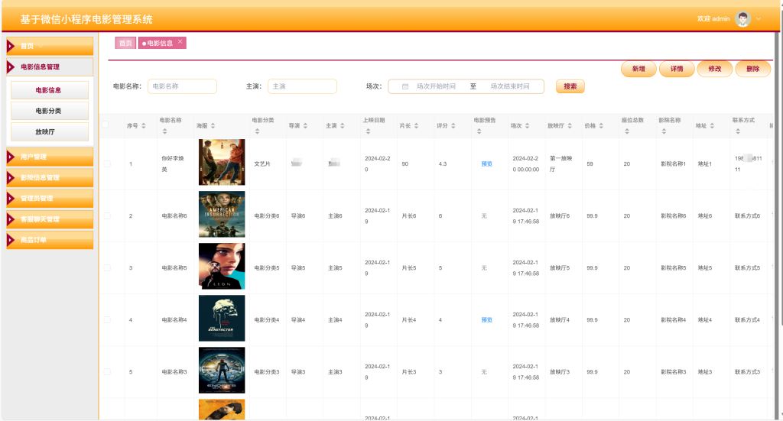
Task: Open 电影分类 submenu item
Action: [50, 111]
